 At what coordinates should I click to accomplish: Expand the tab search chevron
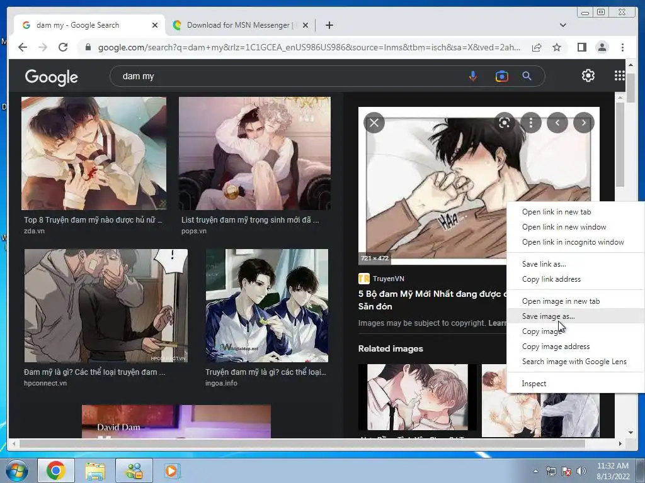[x=562, y=25]
